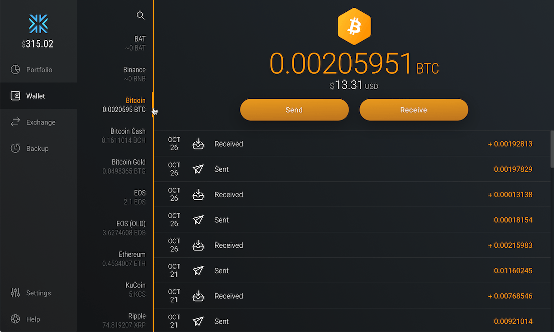The height and width of the screenshot is (332, 554).
Task: Click received icon for +0.00768546 transaction
Action: 198,296
